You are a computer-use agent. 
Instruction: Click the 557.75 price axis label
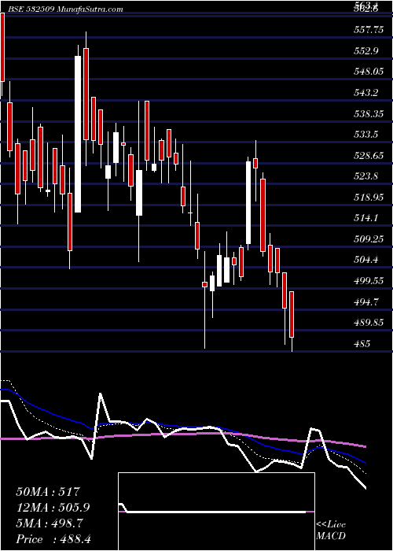tap(368, 30)
